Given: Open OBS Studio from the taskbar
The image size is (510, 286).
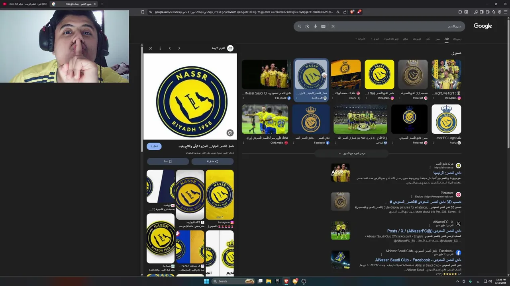Looking at the screenshot, I should click(304, 281).
